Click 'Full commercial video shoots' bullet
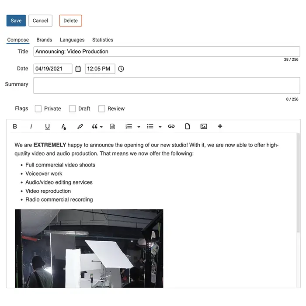The height and width of the screenshot is (306, 306). pyautogui.click(x=60, y=165)
